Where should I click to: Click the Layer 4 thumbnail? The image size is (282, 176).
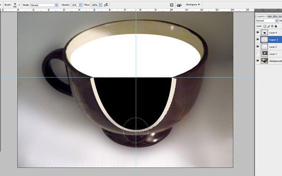264,32
